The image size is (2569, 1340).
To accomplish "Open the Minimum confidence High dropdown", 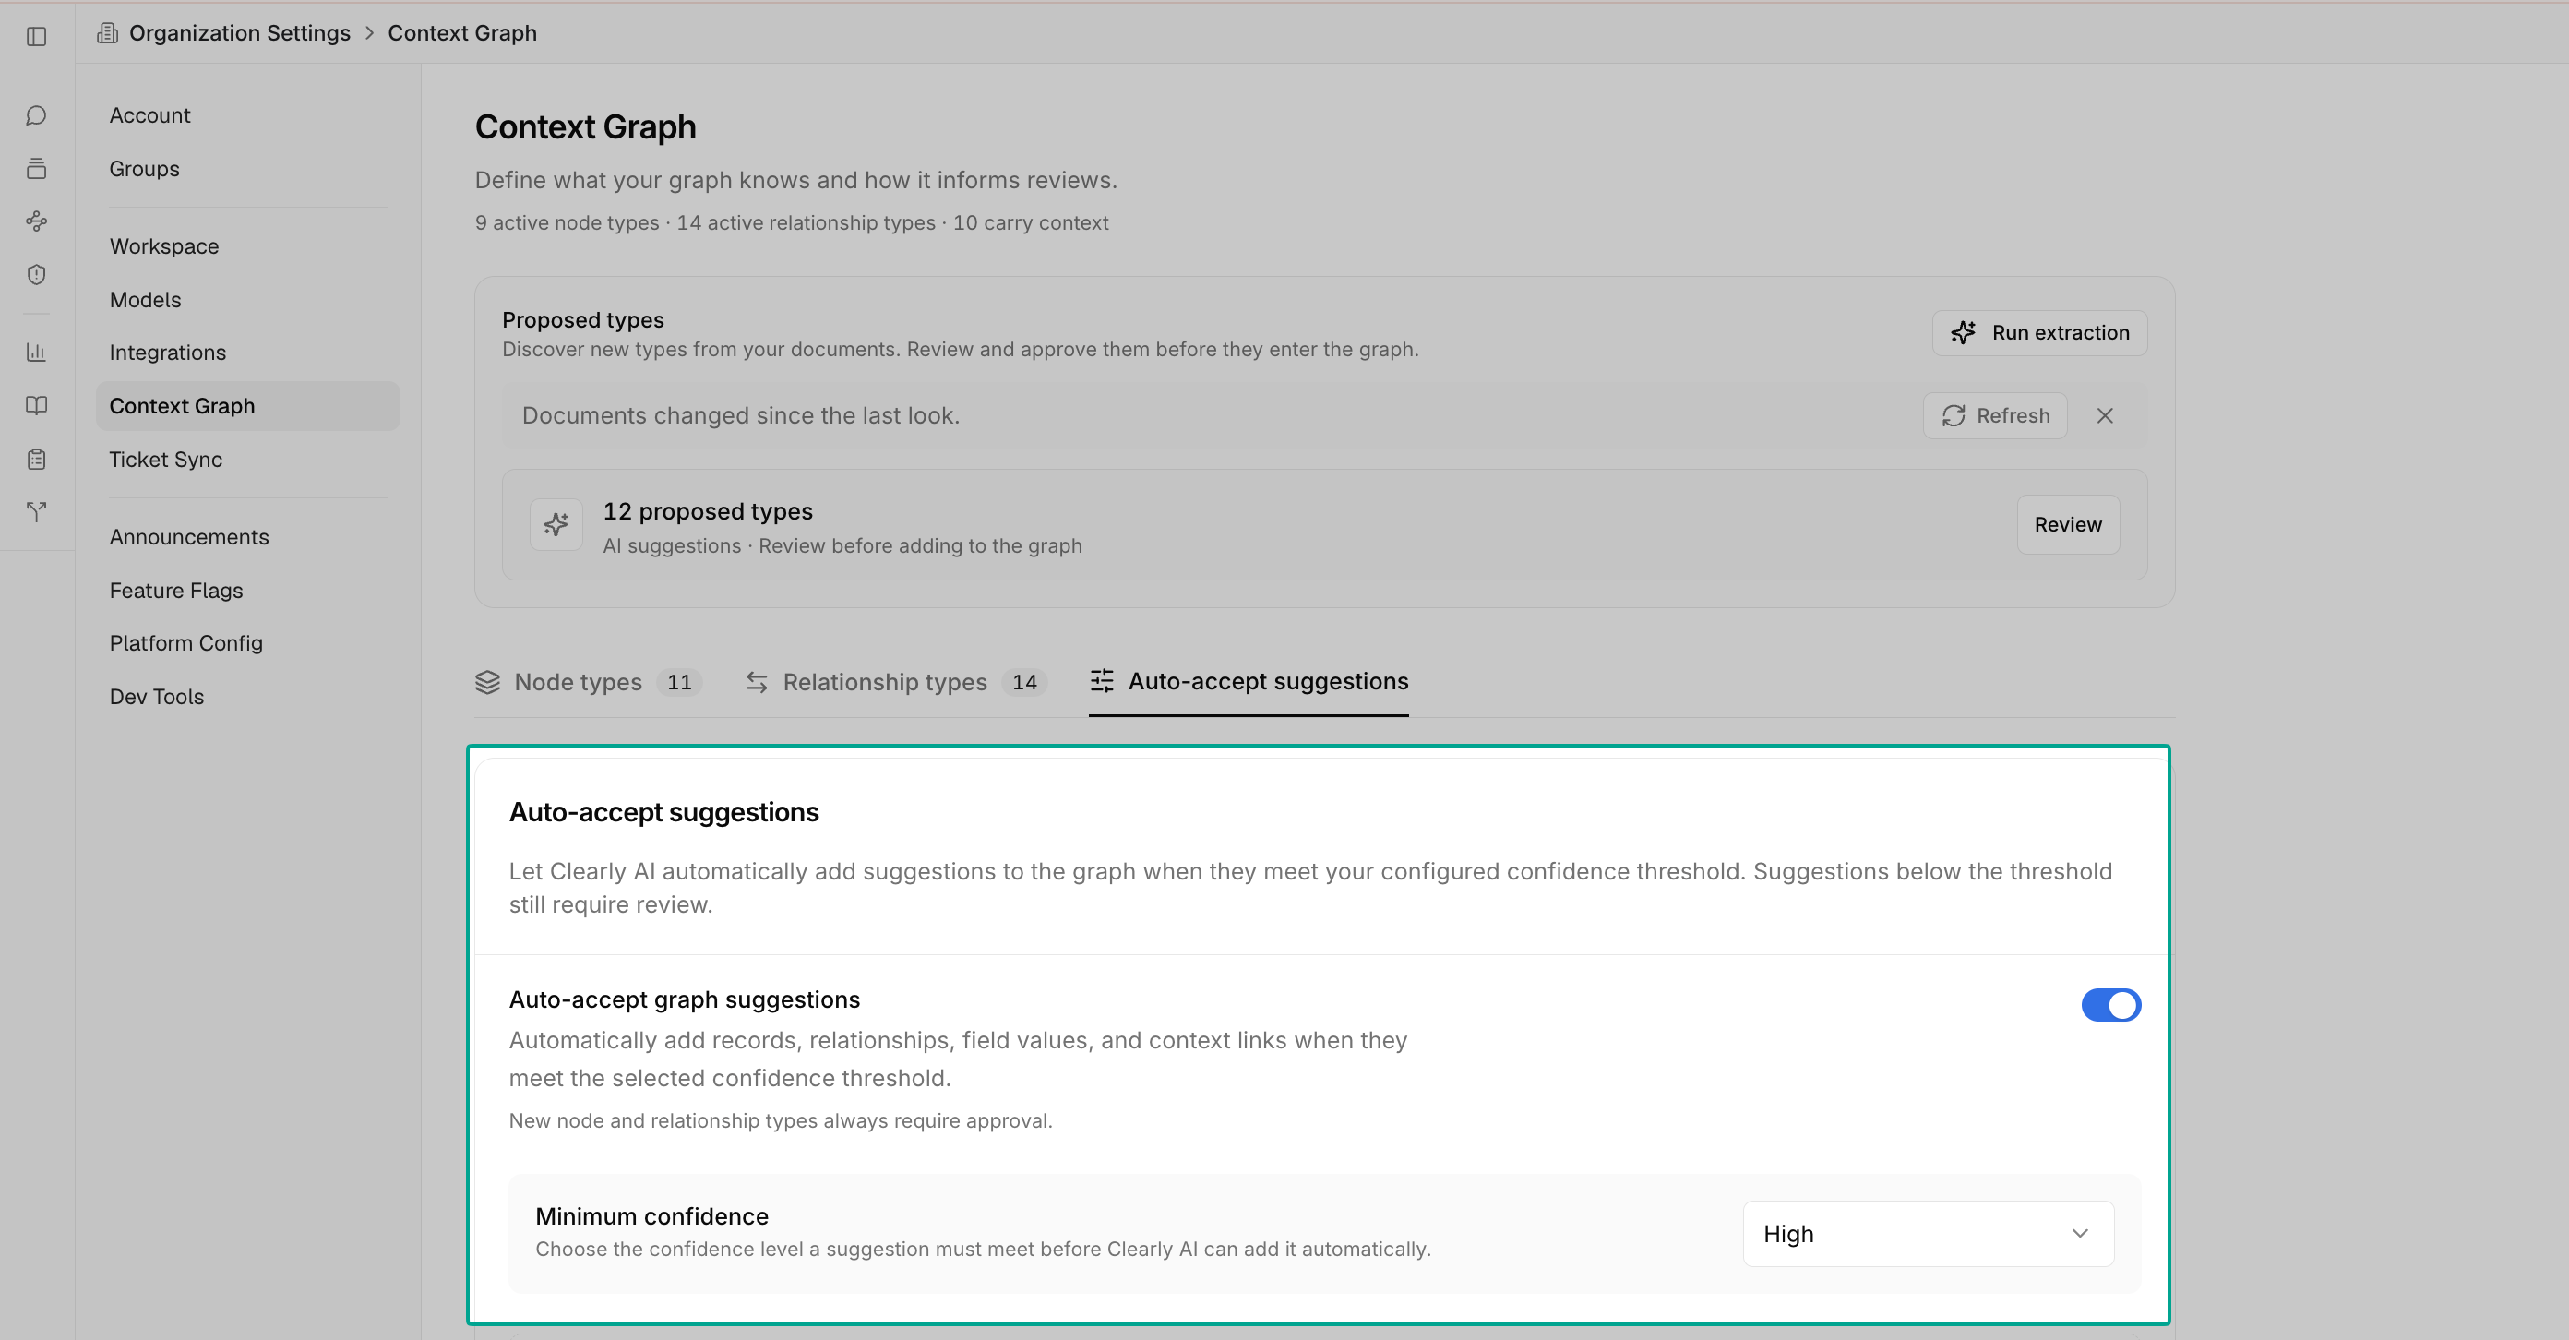I will click(1928, 1233).
